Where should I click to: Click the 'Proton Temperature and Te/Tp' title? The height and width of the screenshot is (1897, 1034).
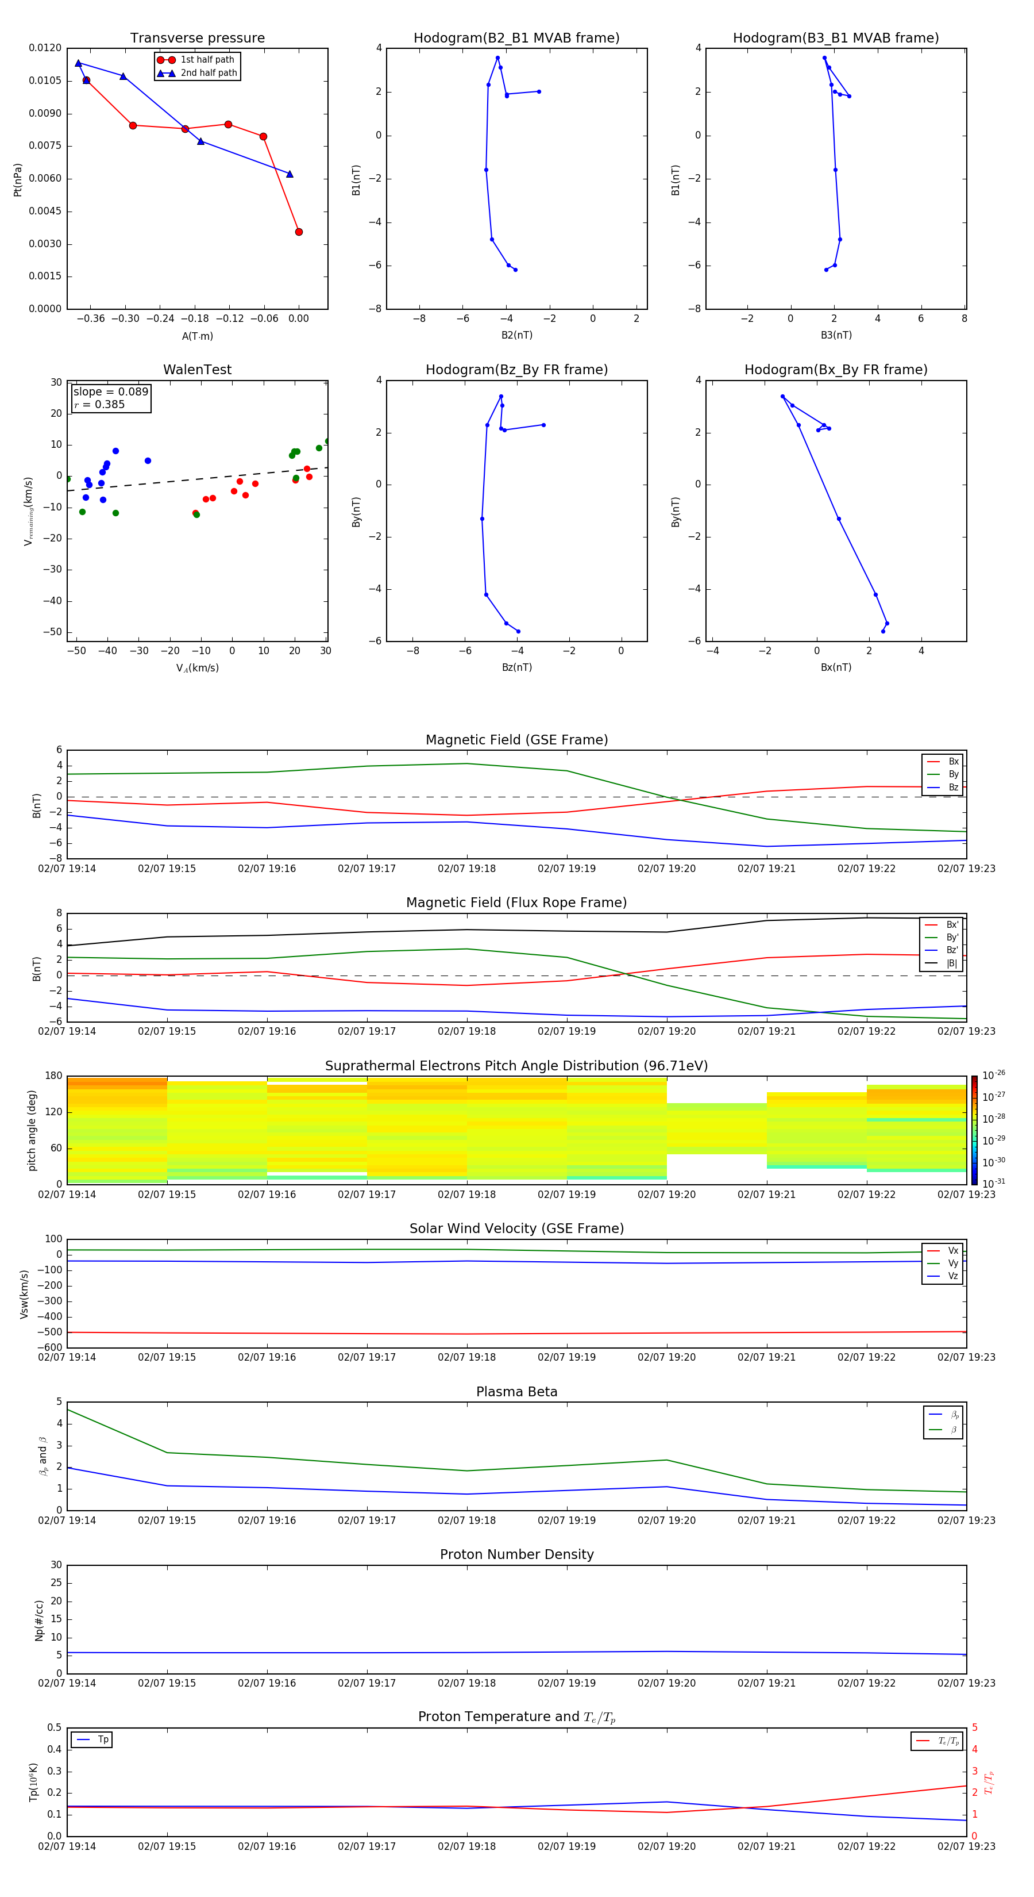click(x=516, y=1717)
